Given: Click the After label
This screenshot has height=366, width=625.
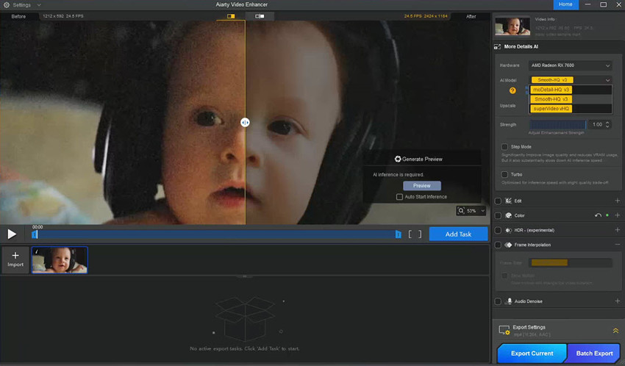Looking at the screenshot, I should [471, 16].
